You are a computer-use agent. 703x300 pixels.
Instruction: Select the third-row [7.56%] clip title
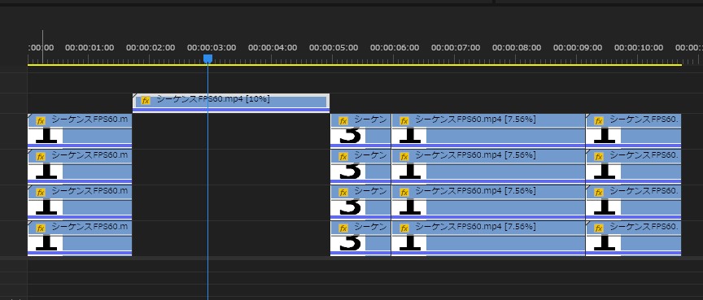pos(475,191)
